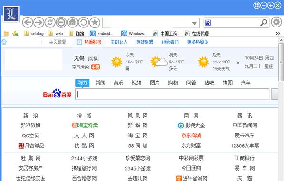Open the 途牛旅游网 link

pos(192,178)
